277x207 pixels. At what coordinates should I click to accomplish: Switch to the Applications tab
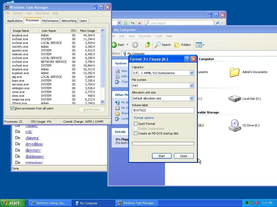tap(15, 21)
